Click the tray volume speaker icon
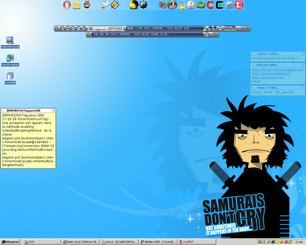 pos(264,242)
